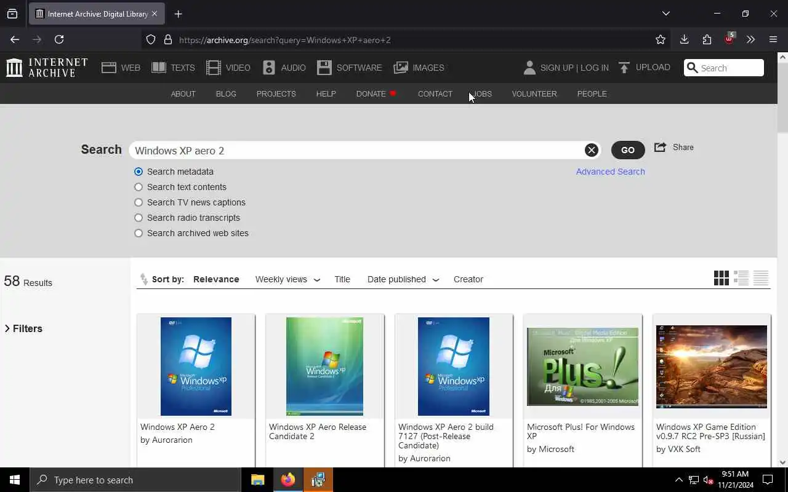Image resolution: width=788 pixels, height=492 pixels.
Task: Open the Web section icon
Action: point(109,68)
